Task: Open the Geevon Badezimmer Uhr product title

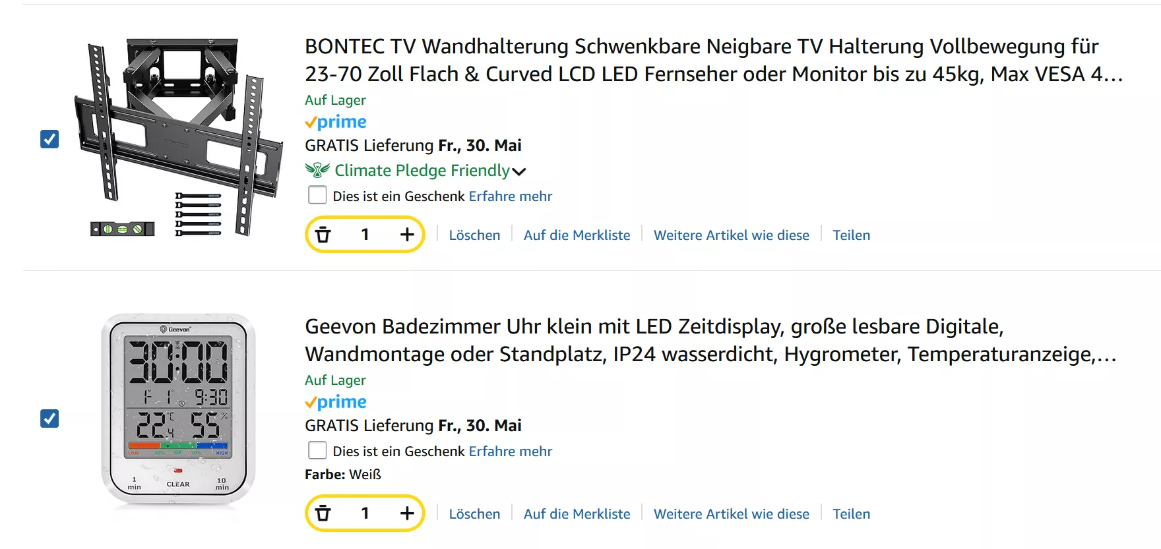Action: 710,340
